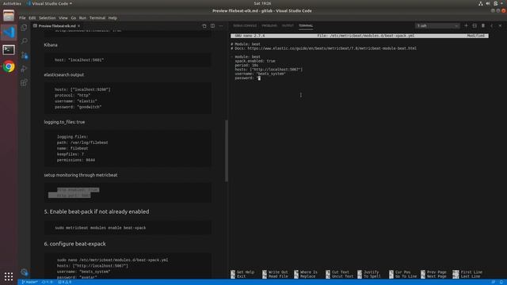Click the 'host: "localhost:5601"' code line

point(79,60)
